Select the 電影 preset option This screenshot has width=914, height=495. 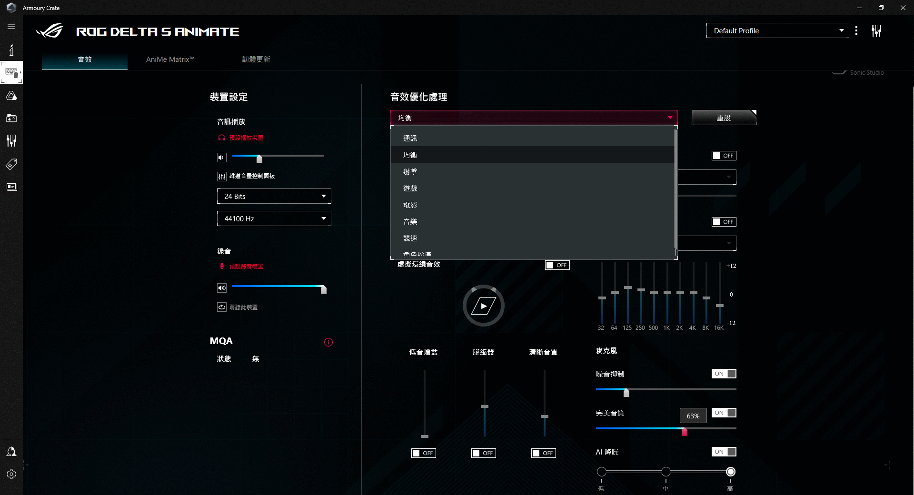point(532,205)
